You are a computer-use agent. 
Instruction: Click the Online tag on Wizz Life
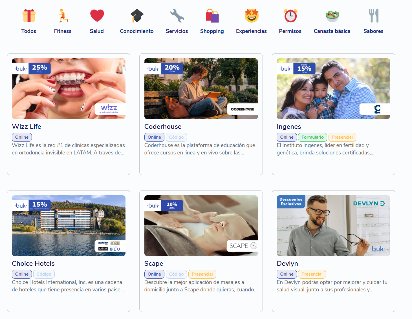pos(22,137)
